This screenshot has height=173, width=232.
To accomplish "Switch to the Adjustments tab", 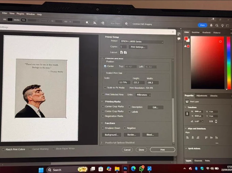I will click(202, 96).
